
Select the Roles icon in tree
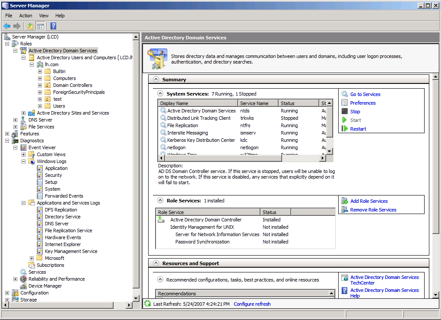[15, 44]
